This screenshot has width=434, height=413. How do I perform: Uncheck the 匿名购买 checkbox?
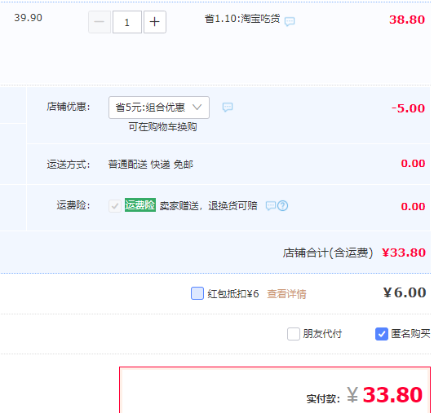382,334
